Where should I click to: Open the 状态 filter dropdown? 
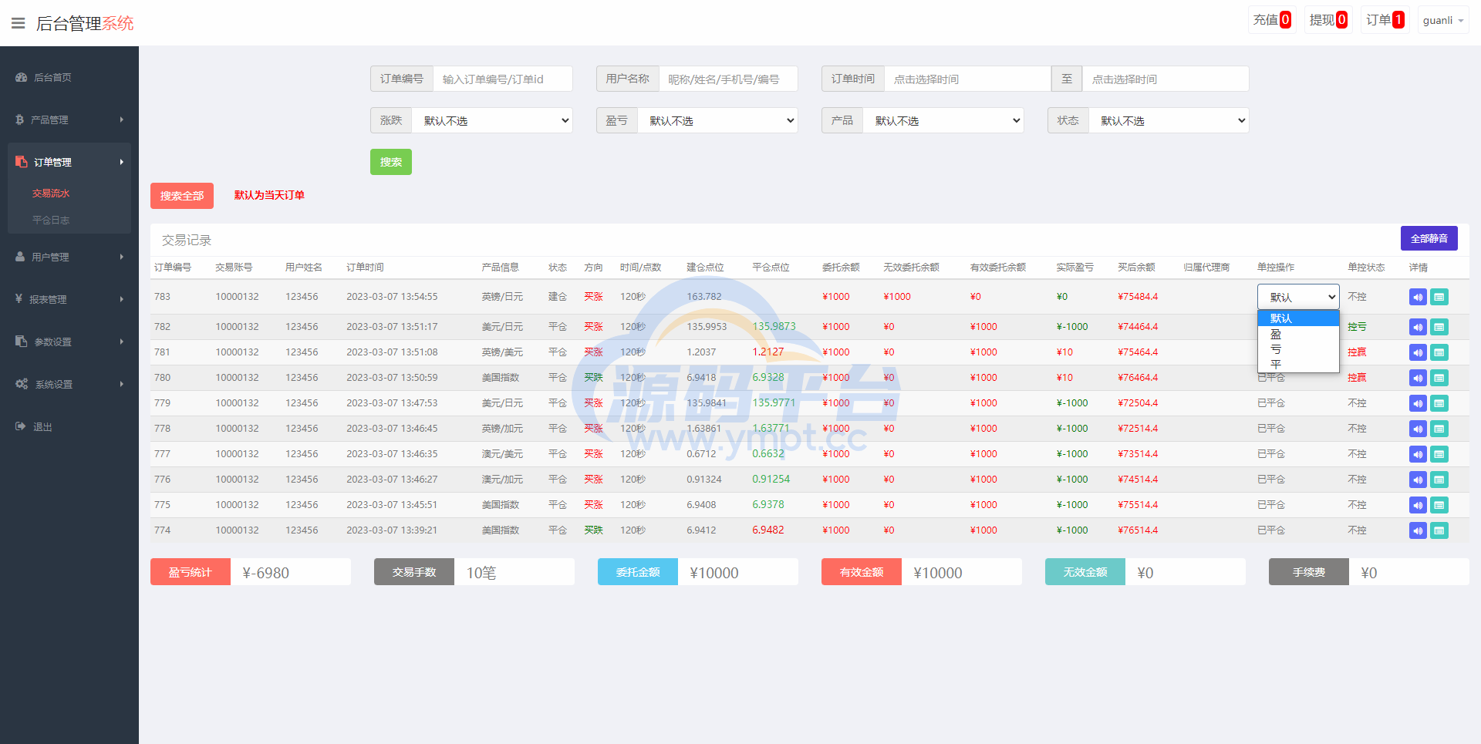1168,120
